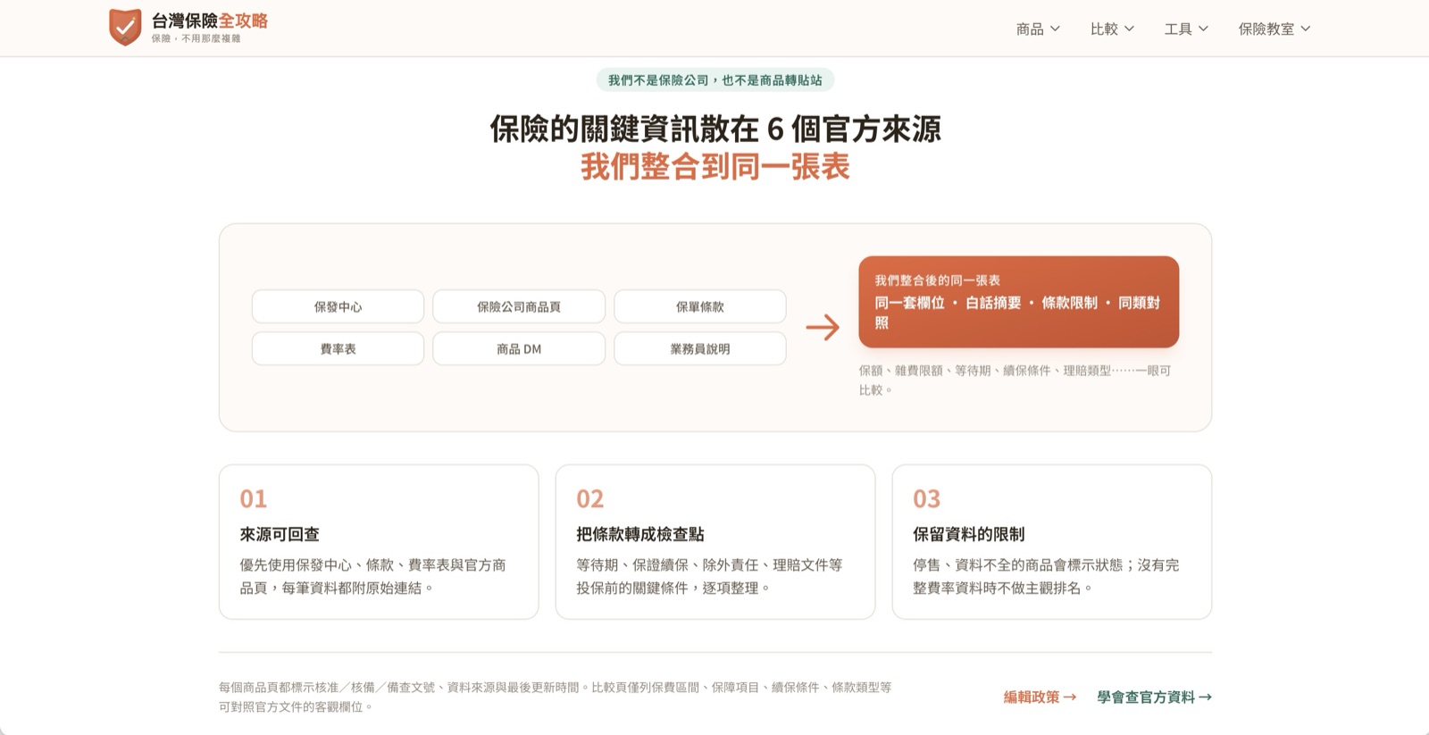Follow the 編輯政策 link

point(1040,697)
